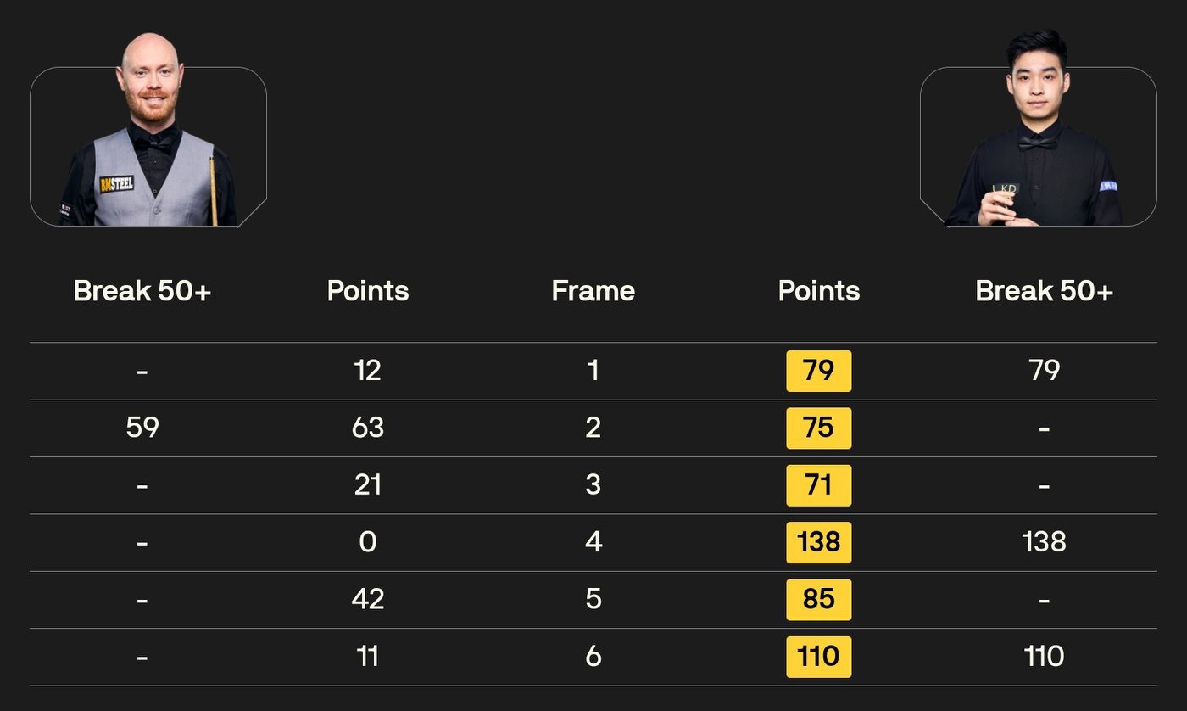Click frame number 5 in the table
1187x711 pixels.
click(593, 600)
